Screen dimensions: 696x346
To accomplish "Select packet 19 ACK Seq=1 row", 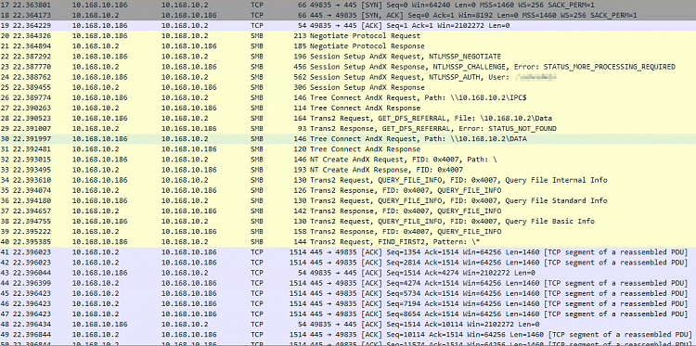I will point(348,26).
